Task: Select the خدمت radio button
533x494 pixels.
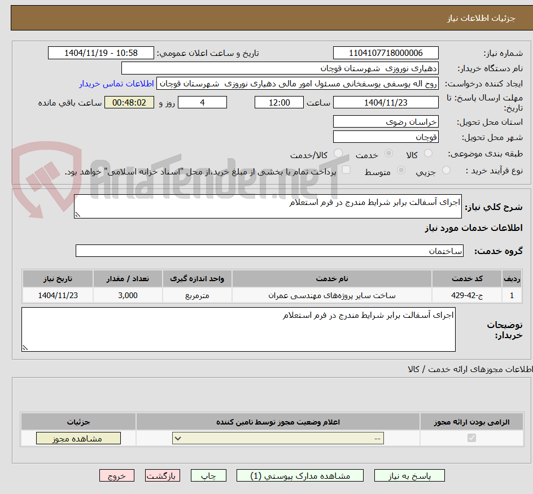Action: (388, 154)
